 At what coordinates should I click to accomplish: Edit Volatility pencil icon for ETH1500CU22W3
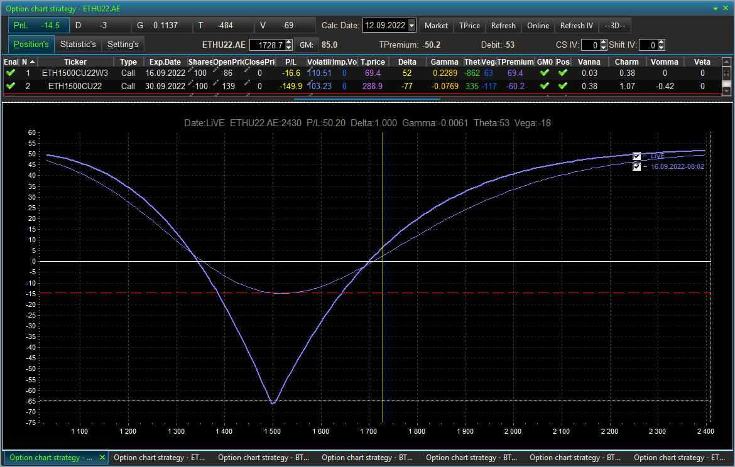[x=310, y=70]
